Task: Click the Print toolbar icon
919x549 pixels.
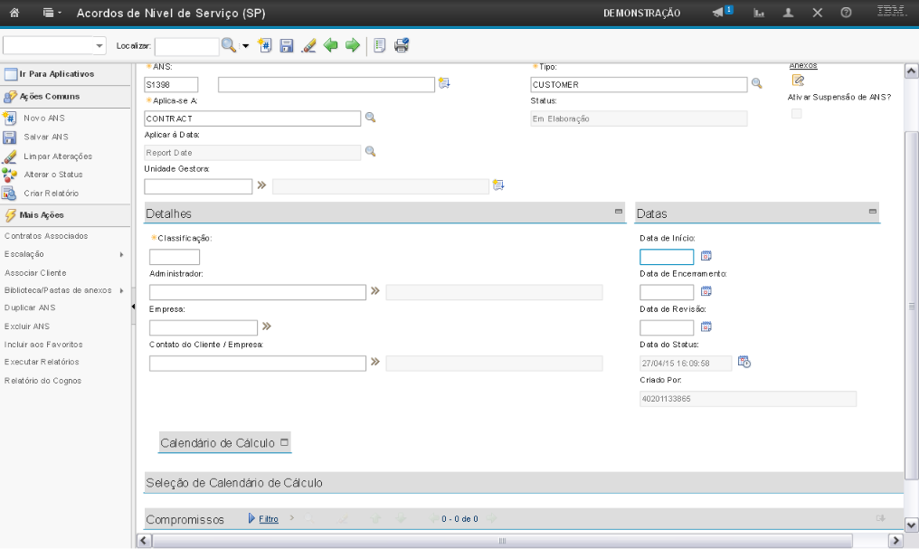Action: coord(402,45)
